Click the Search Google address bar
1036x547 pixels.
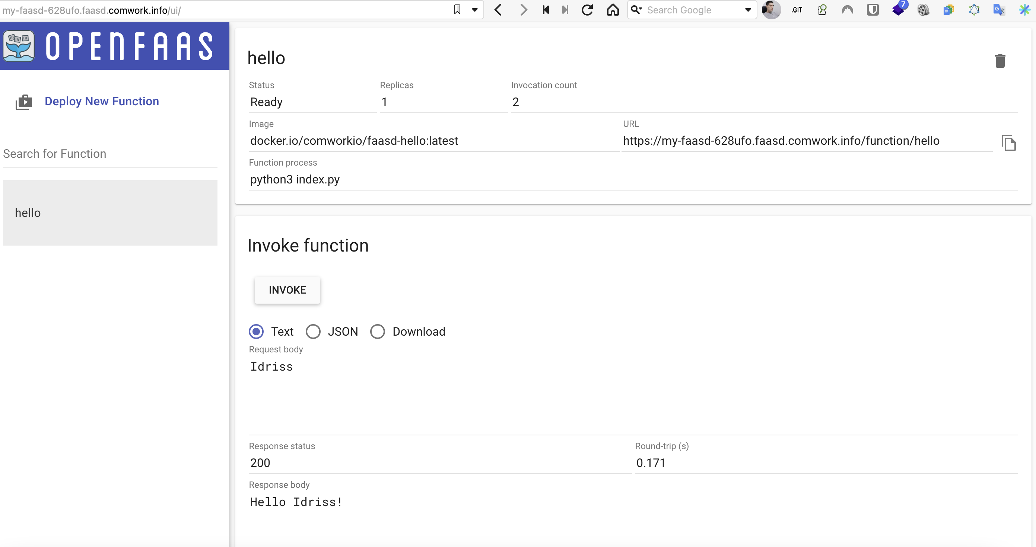pos(689,10)
